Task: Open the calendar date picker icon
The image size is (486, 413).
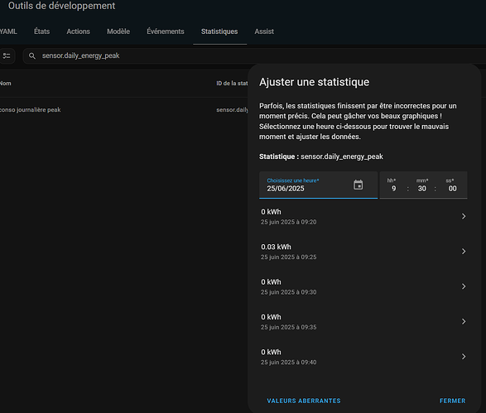Action: pyautogui.click(x=358, y=185)
